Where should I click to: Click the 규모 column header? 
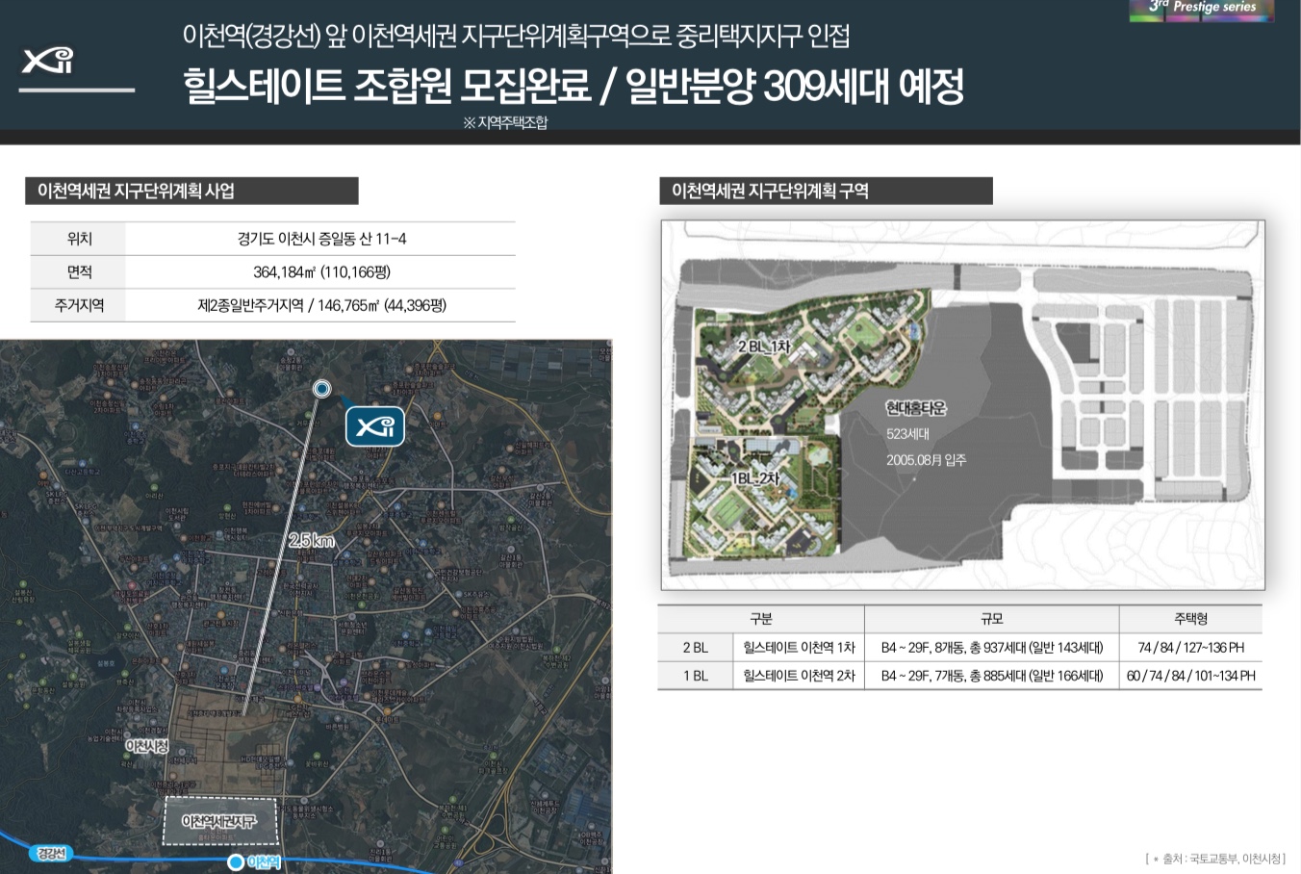pos(992,619)
